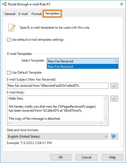Click inside the E-mail Subject text field

[x=58, y=86]
